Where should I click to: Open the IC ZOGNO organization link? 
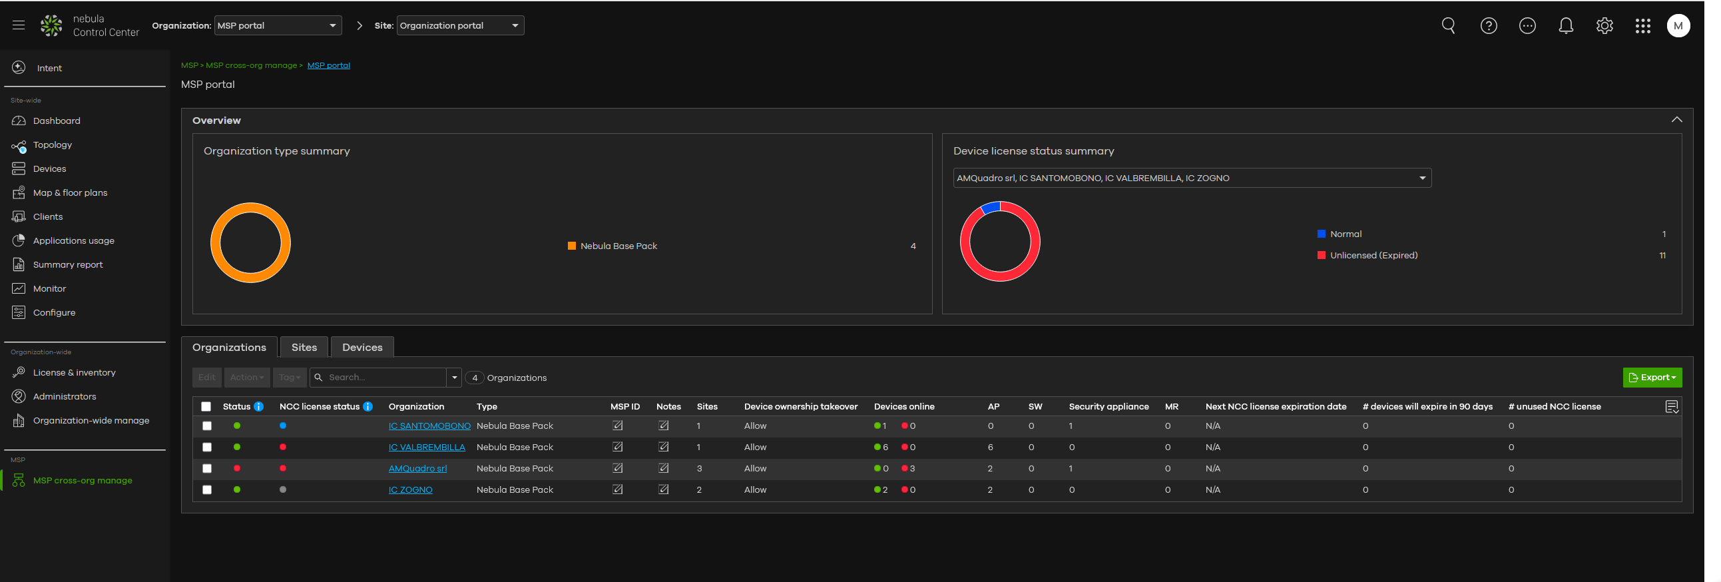tap(410, 490)
